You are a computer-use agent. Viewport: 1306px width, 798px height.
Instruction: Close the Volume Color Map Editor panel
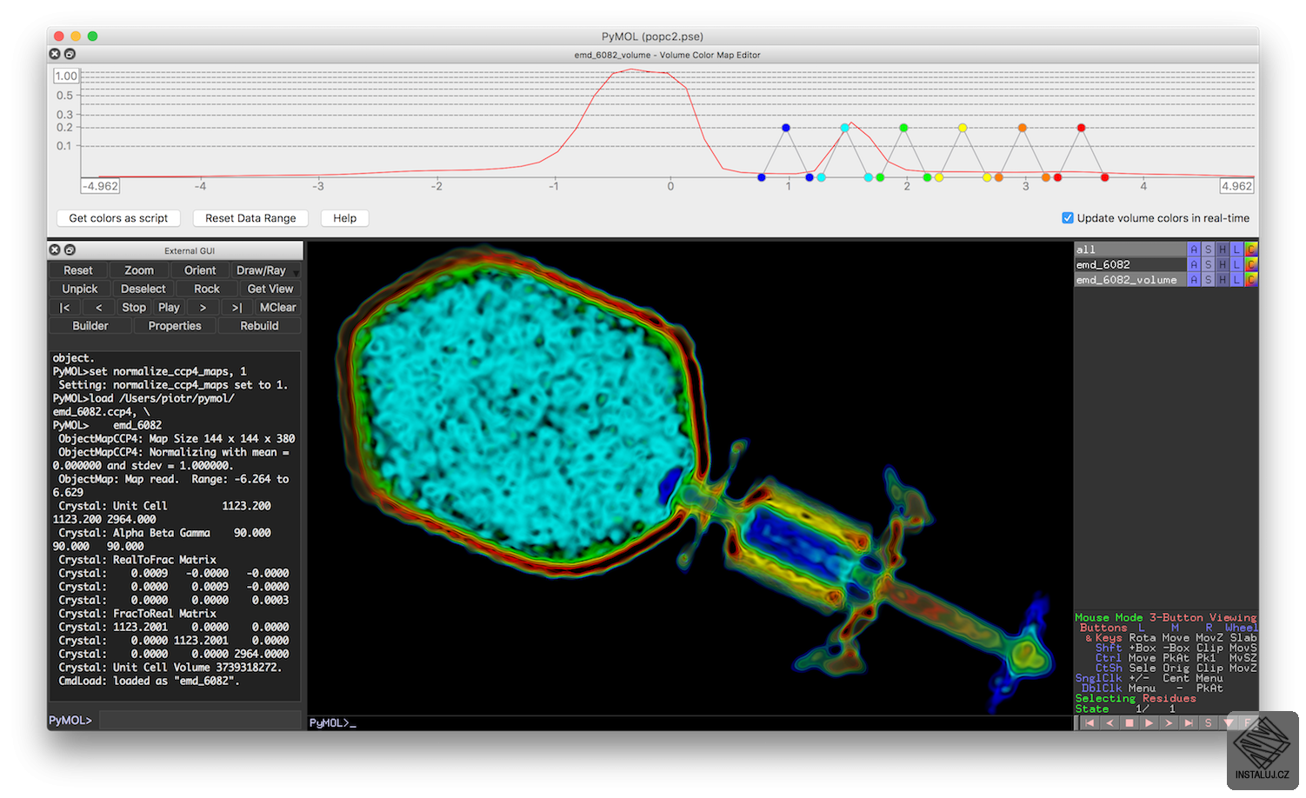55,54
